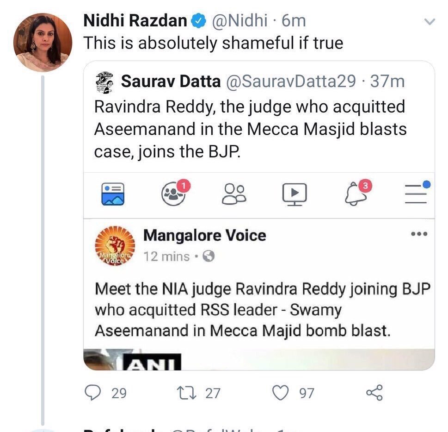Click the reply icon with 29 comments
The width and height of the screenshot is (448, 432).
[x=94, y=393]
